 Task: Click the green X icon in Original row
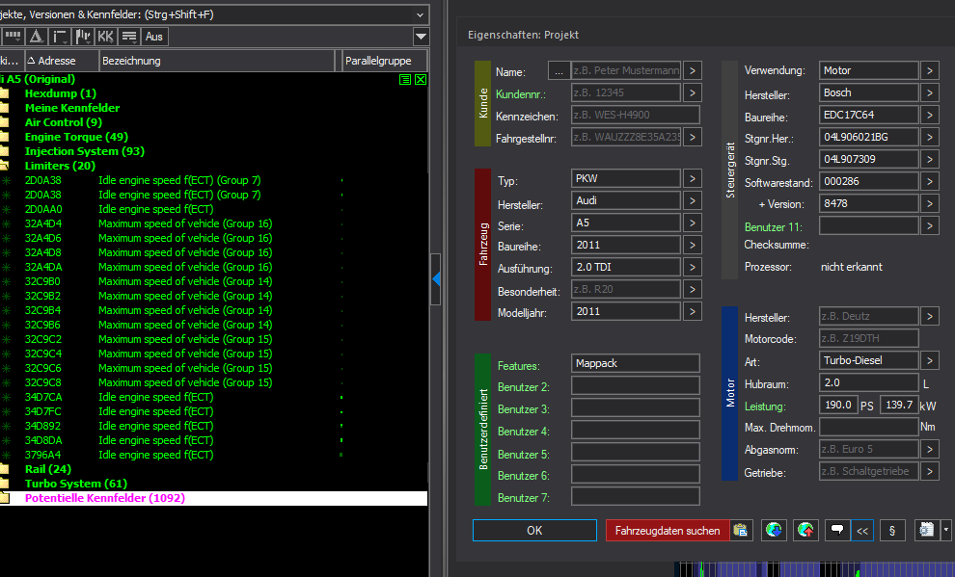pyautogui.click(x=421, y=79)
